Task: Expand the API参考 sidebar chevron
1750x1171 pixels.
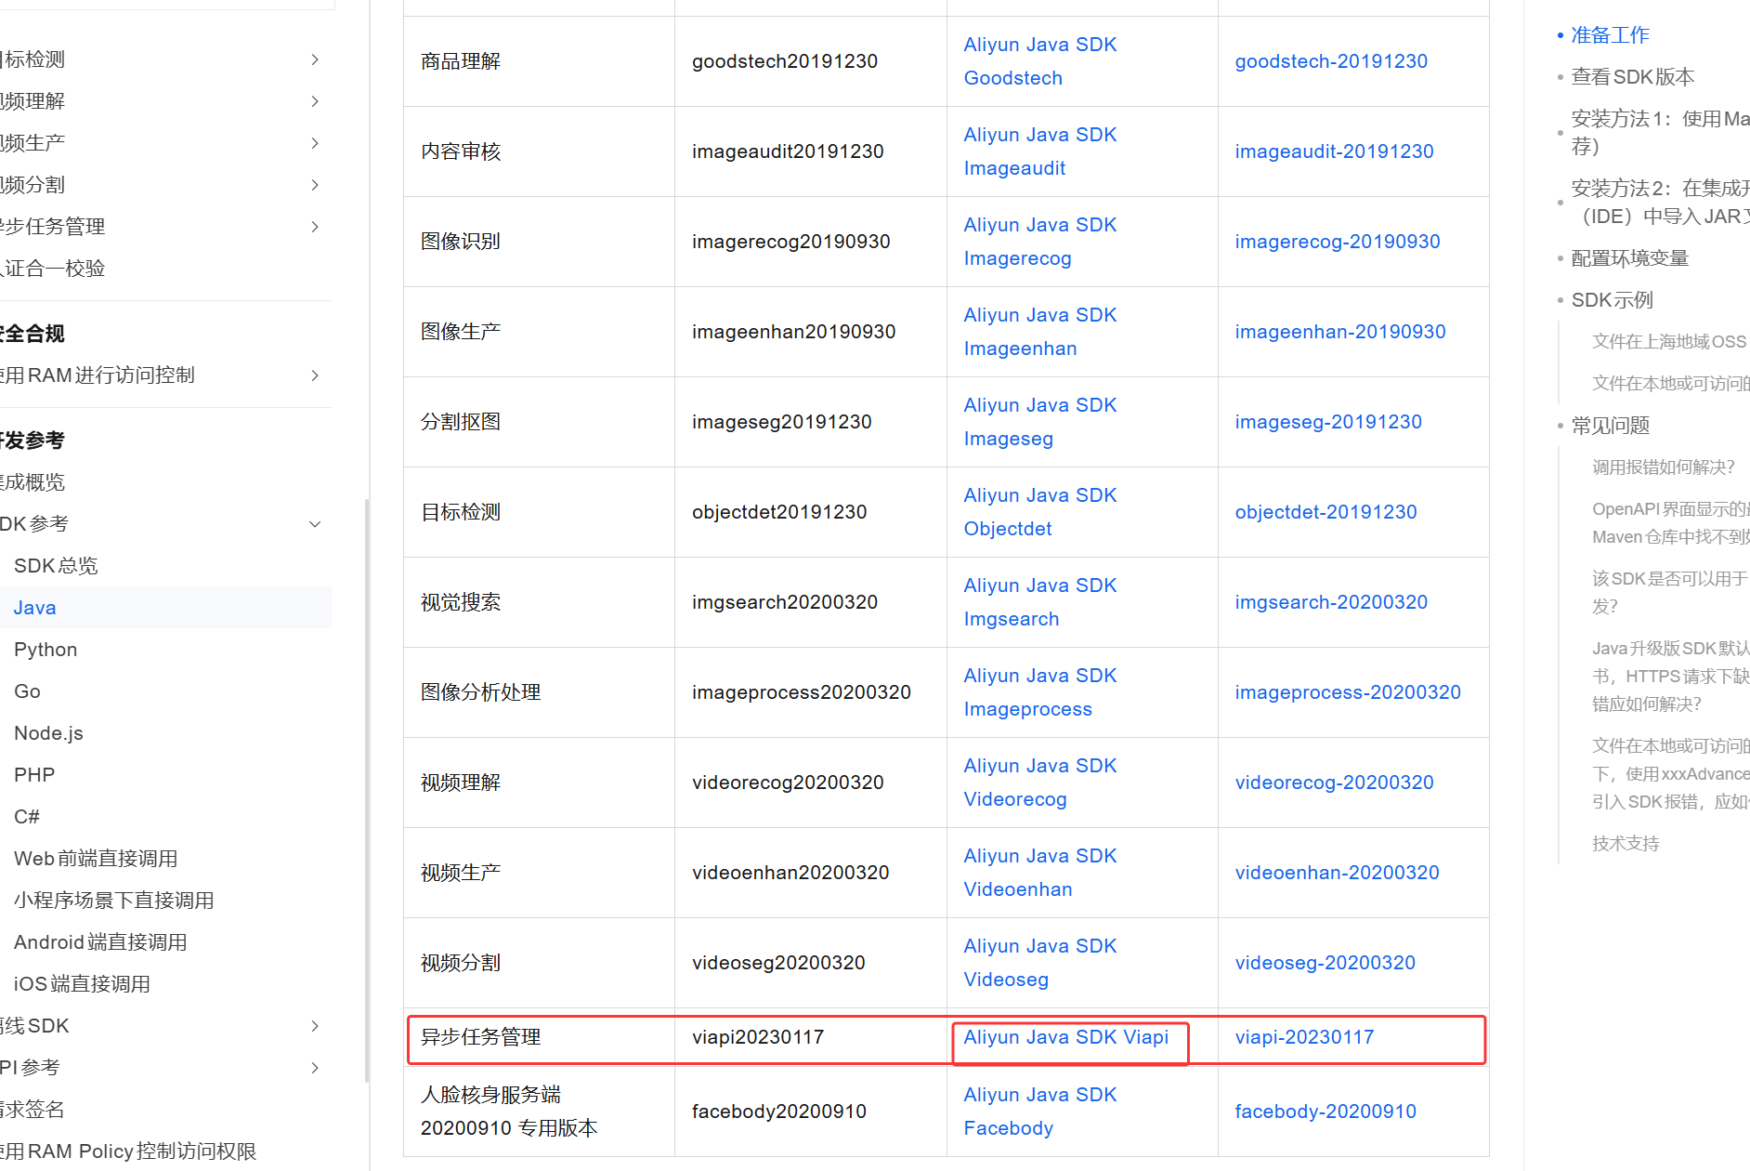Action: point(315,1068)
